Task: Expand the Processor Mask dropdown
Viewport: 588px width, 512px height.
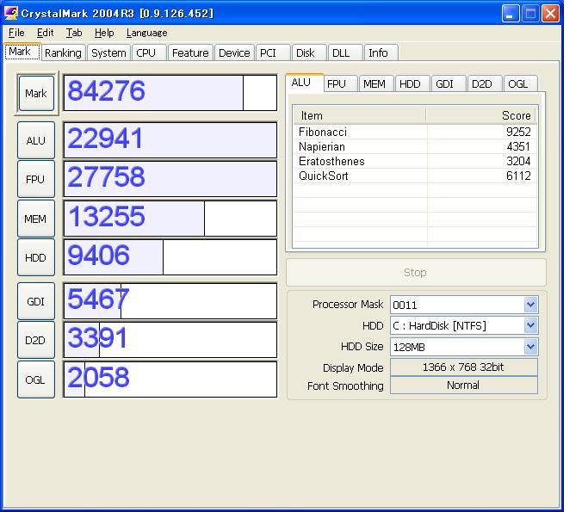Action: (x=530, y=305)
